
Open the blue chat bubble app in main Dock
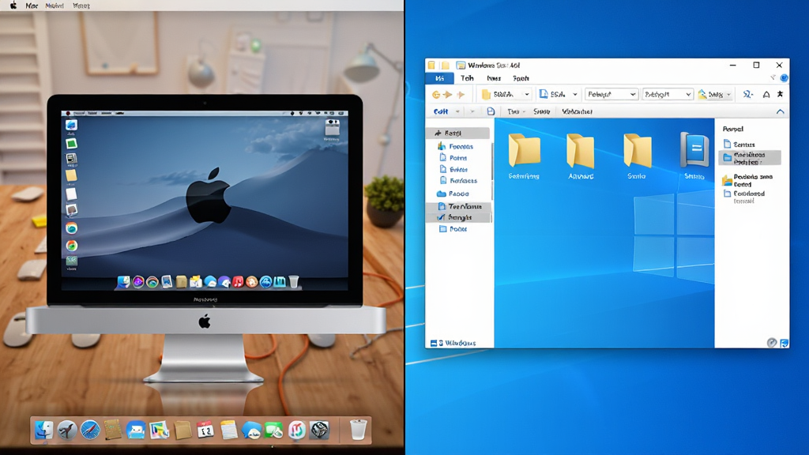click(251, 431)
